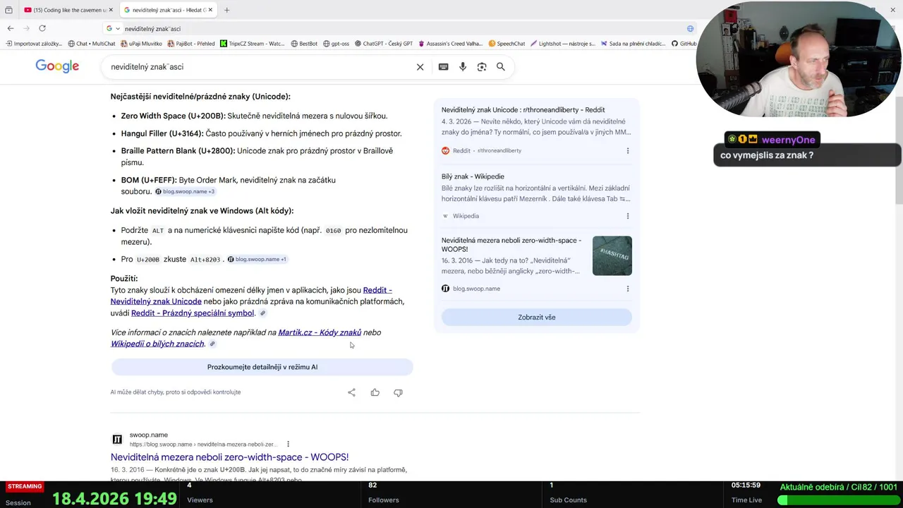Open options menu for the blog.swoop.name source card
The width and height of the screenshot is (903, 508).
(x=628, y=289)
